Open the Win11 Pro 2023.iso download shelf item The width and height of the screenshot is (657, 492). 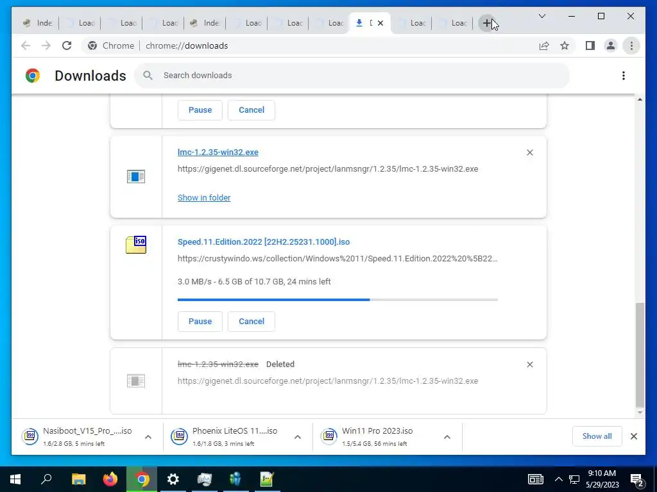[376, 436]
